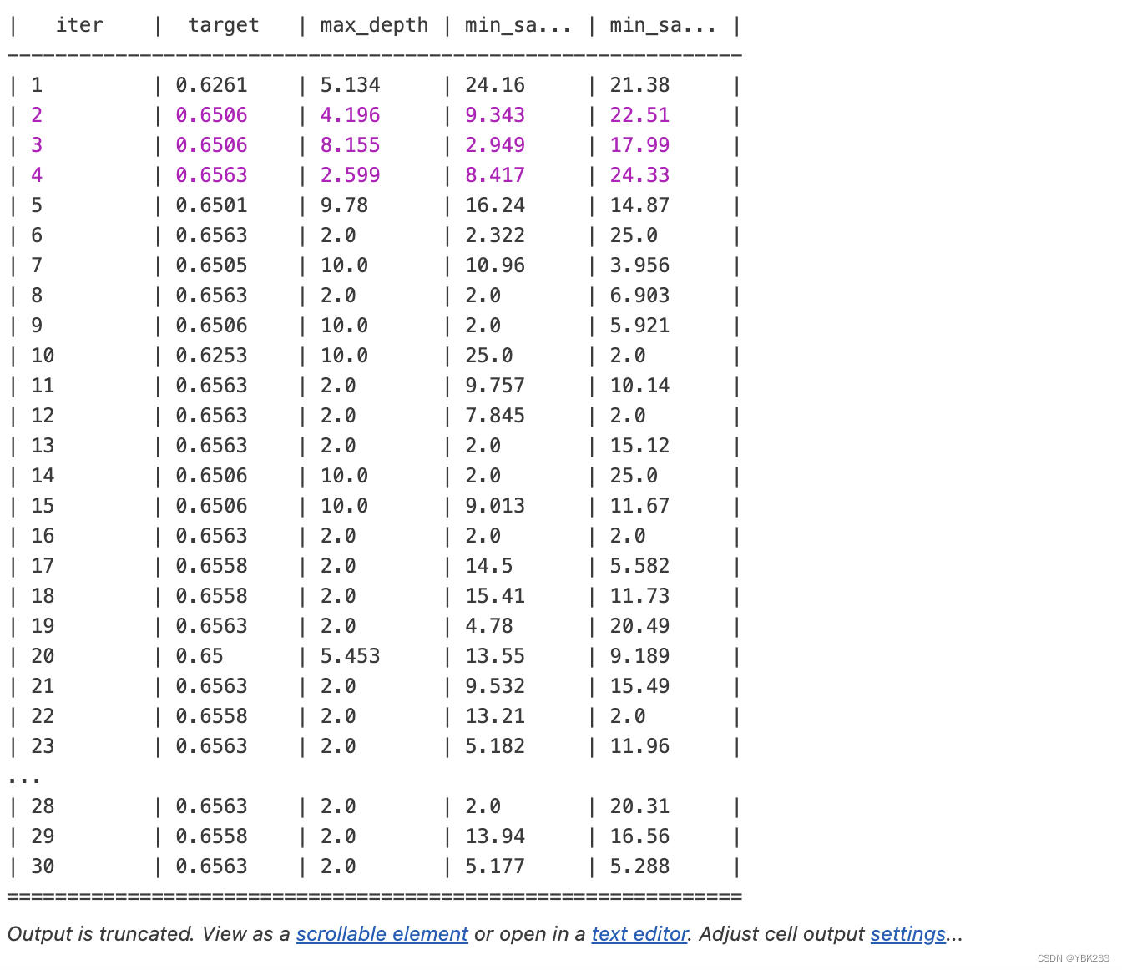Select the 'max_depth' column header
The width and height of the screenshot is (1122, 970).
coord(374,25)
